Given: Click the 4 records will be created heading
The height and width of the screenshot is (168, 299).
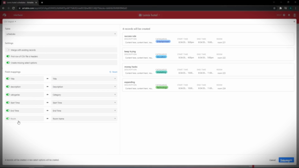Looking at the screenshot, I should pyautogui.click(x=136, y=29).
